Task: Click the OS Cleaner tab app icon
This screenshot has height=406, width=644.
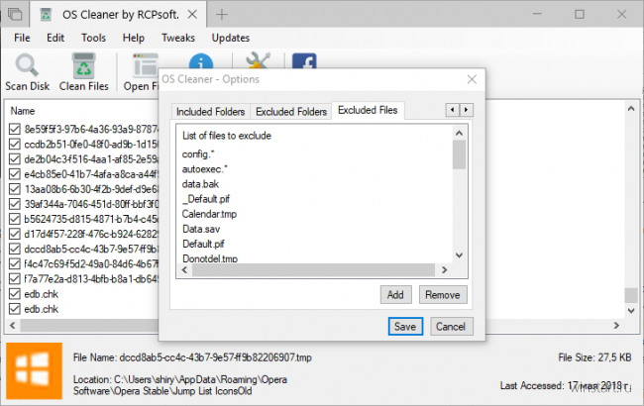Action: [x=46, y=15]
